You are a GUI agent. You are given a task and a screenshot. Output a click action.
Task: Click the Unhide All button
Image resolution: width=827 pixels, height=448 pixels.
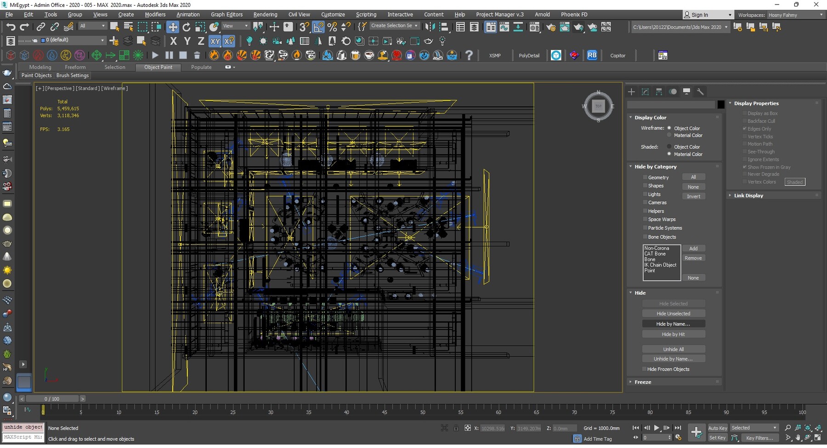pyautogui.click(x=673, y=349)
